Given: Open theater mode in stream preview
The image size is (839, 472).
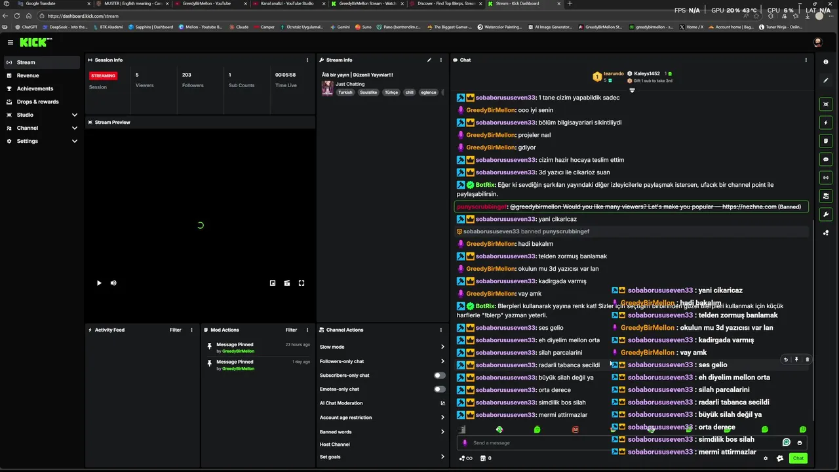Looking at the screenshot, I should (x=287, y=283).
